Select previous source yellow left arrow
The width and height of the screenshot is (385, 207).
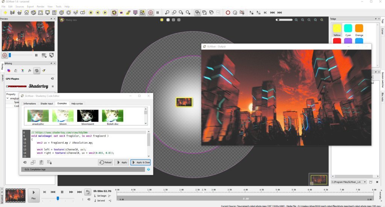pyautogui.click(x=98, y=12)
